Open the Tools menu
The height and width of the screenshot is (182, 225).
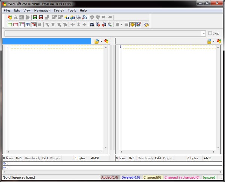click(x=72, y=11)
